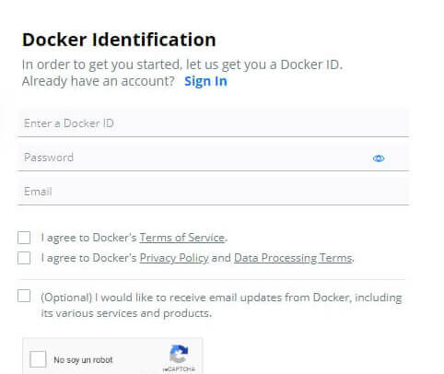Click the small reCAPTCHA caption under logo
The height and width of the screenshot is (374, 444).
[x=179, y=368]
